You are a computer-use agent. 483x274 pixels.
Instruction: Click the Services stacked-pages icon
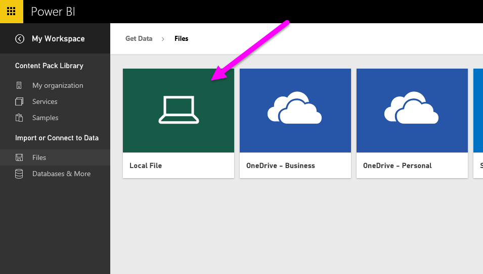[19, 102]
